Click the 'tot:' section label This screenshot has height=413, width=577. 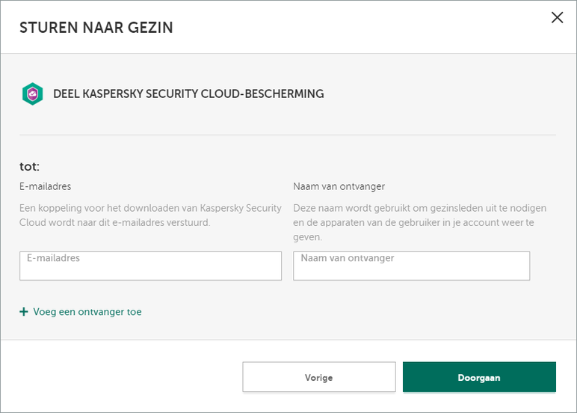pos(29,166)
